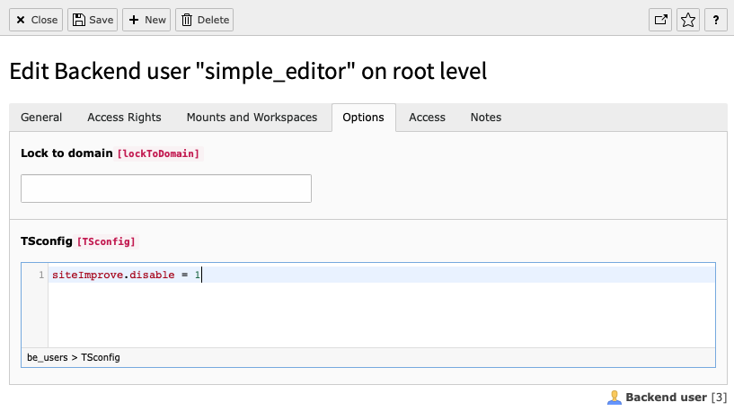Open help with question mark icon
Screen dimensions: 734x411
pos(716,20)
